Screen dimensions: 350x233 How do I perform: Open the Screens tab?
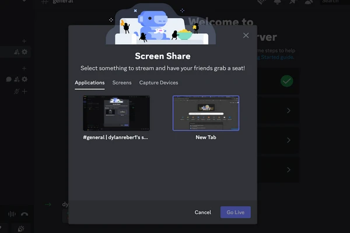click(x=122, y=83)
